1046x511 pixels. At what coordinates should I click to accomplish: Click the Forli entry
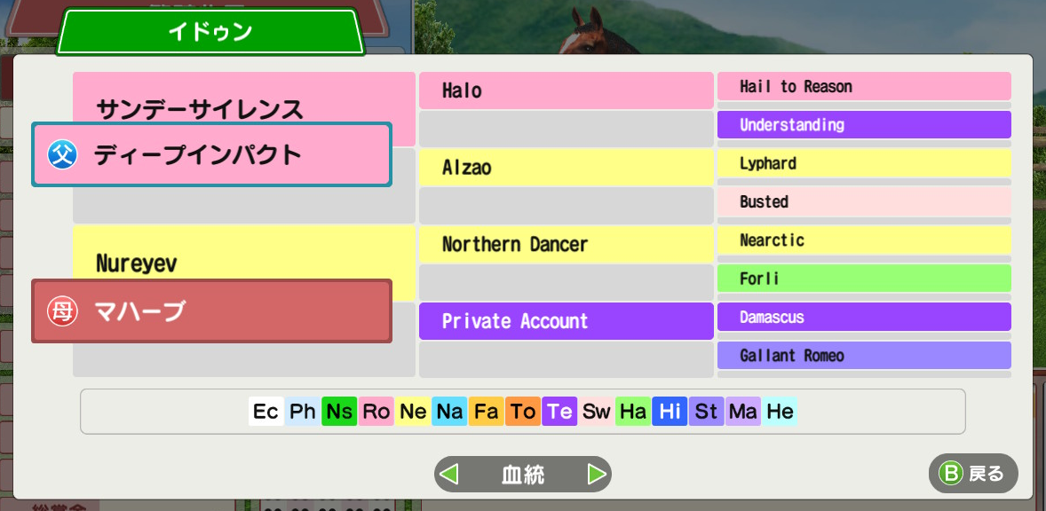864,279
